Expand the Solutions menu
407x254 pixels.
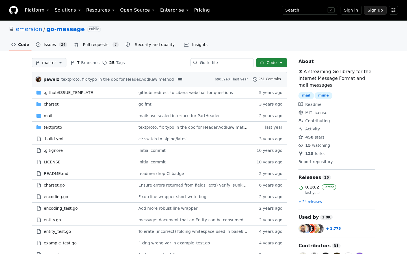coord(68,10)
